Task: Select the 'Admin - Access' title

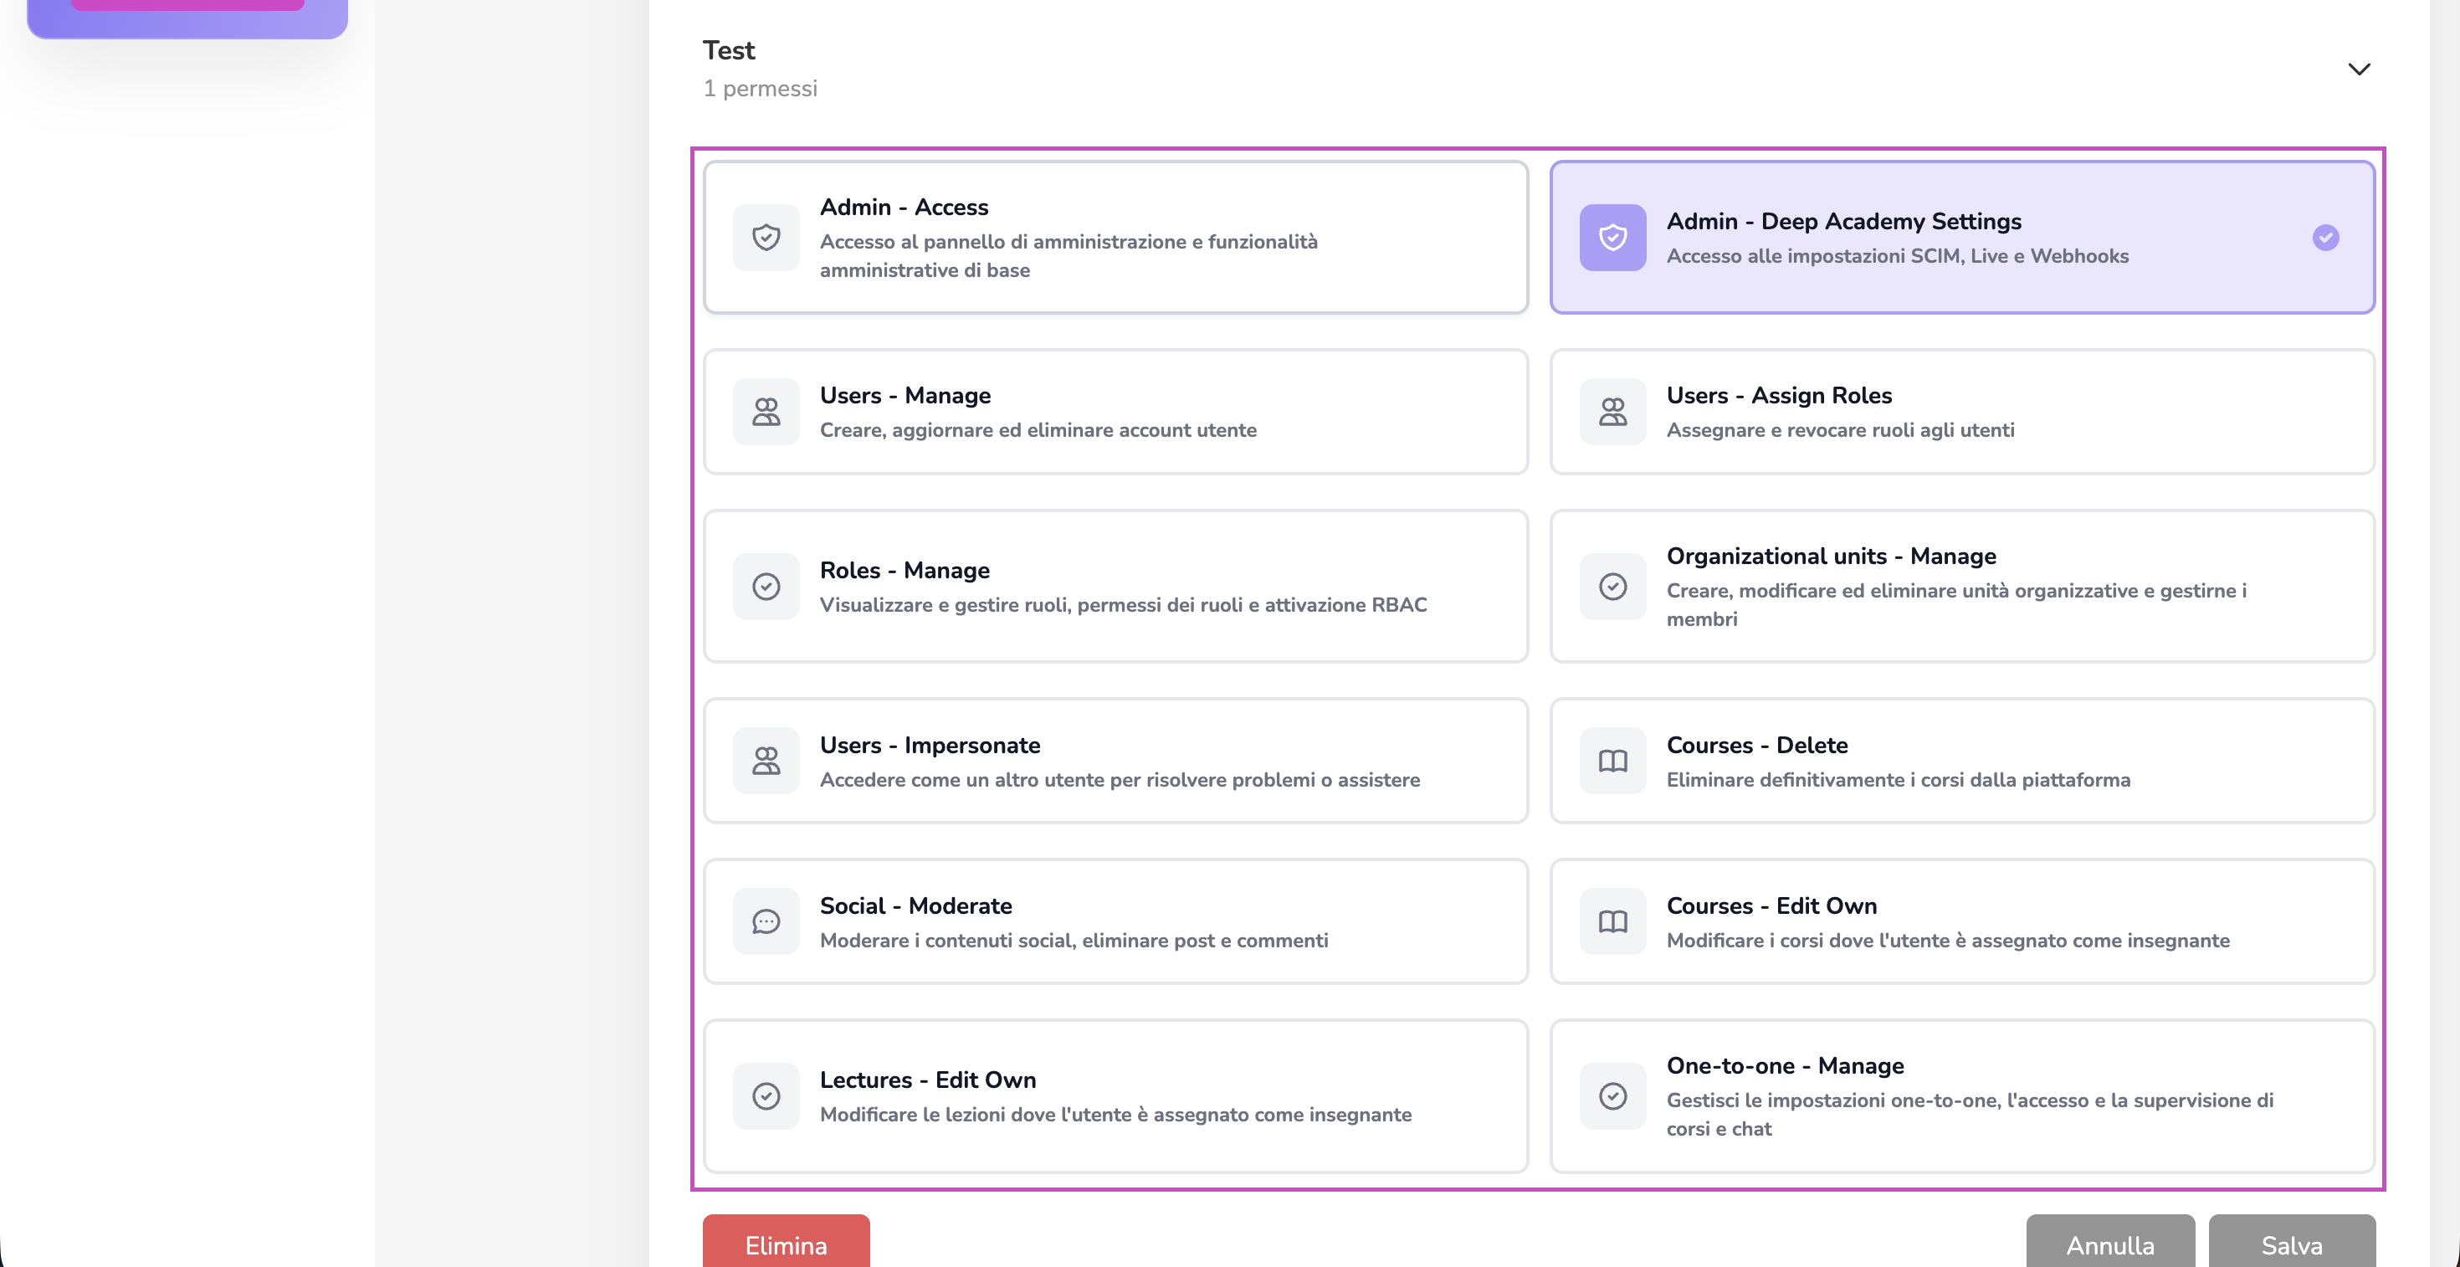Action: [904, 208]
